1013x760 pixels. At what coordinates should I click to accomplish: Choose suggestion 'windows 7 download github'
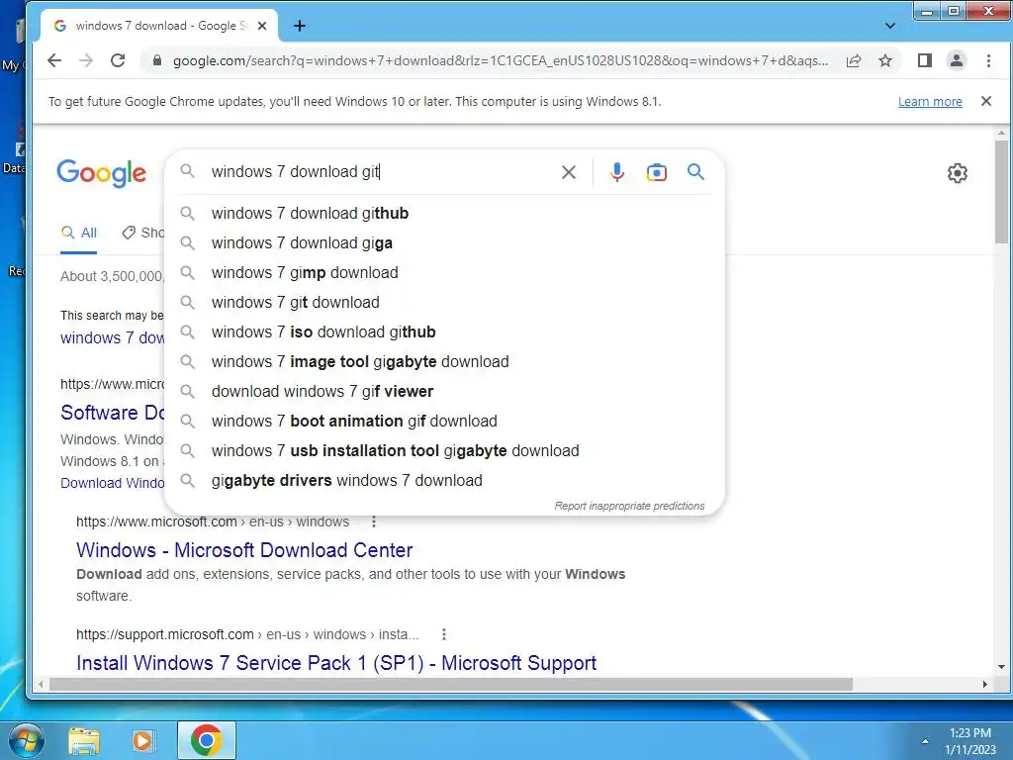point(444,214)
